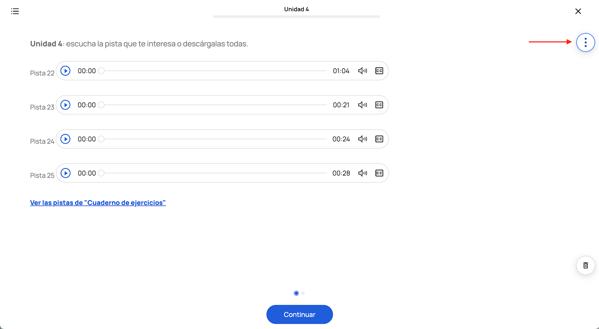Image resolution: width=599 pixels, height=329 pixels.
Task: Play the Pista 25 recording
Action: click(x=66, y=173)
